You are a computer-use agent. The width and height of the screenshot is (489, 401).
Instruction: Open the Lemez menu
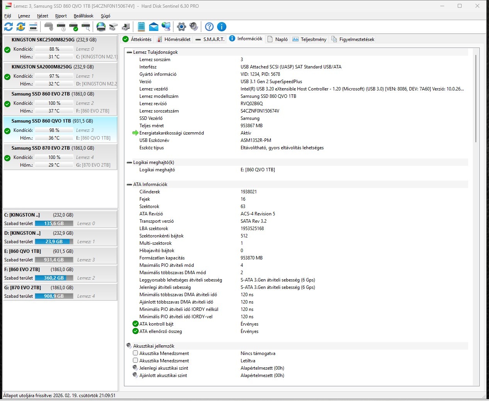24,16
